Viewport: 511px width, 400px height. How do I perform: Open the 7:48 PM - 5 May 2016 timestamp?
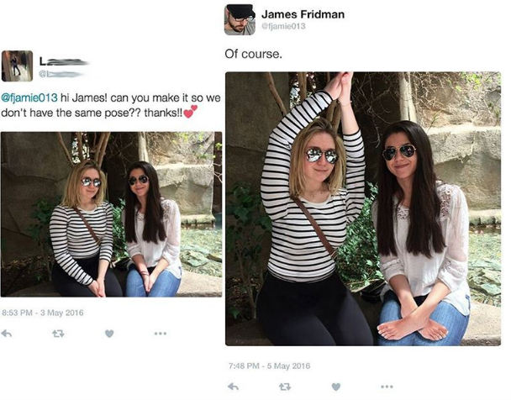(268, 366)
